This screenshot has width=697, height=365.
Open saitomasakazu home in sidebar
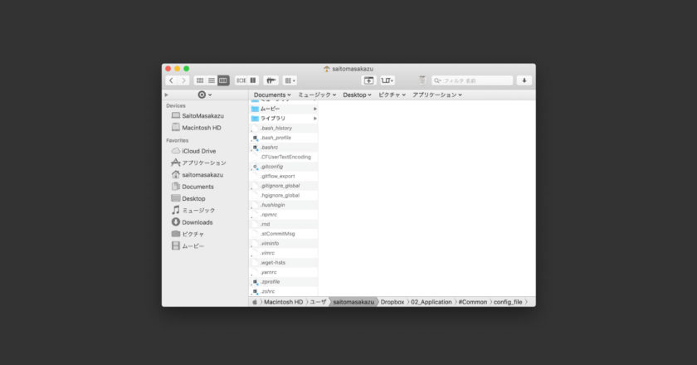pyautogui.click(x=197, y=175)
